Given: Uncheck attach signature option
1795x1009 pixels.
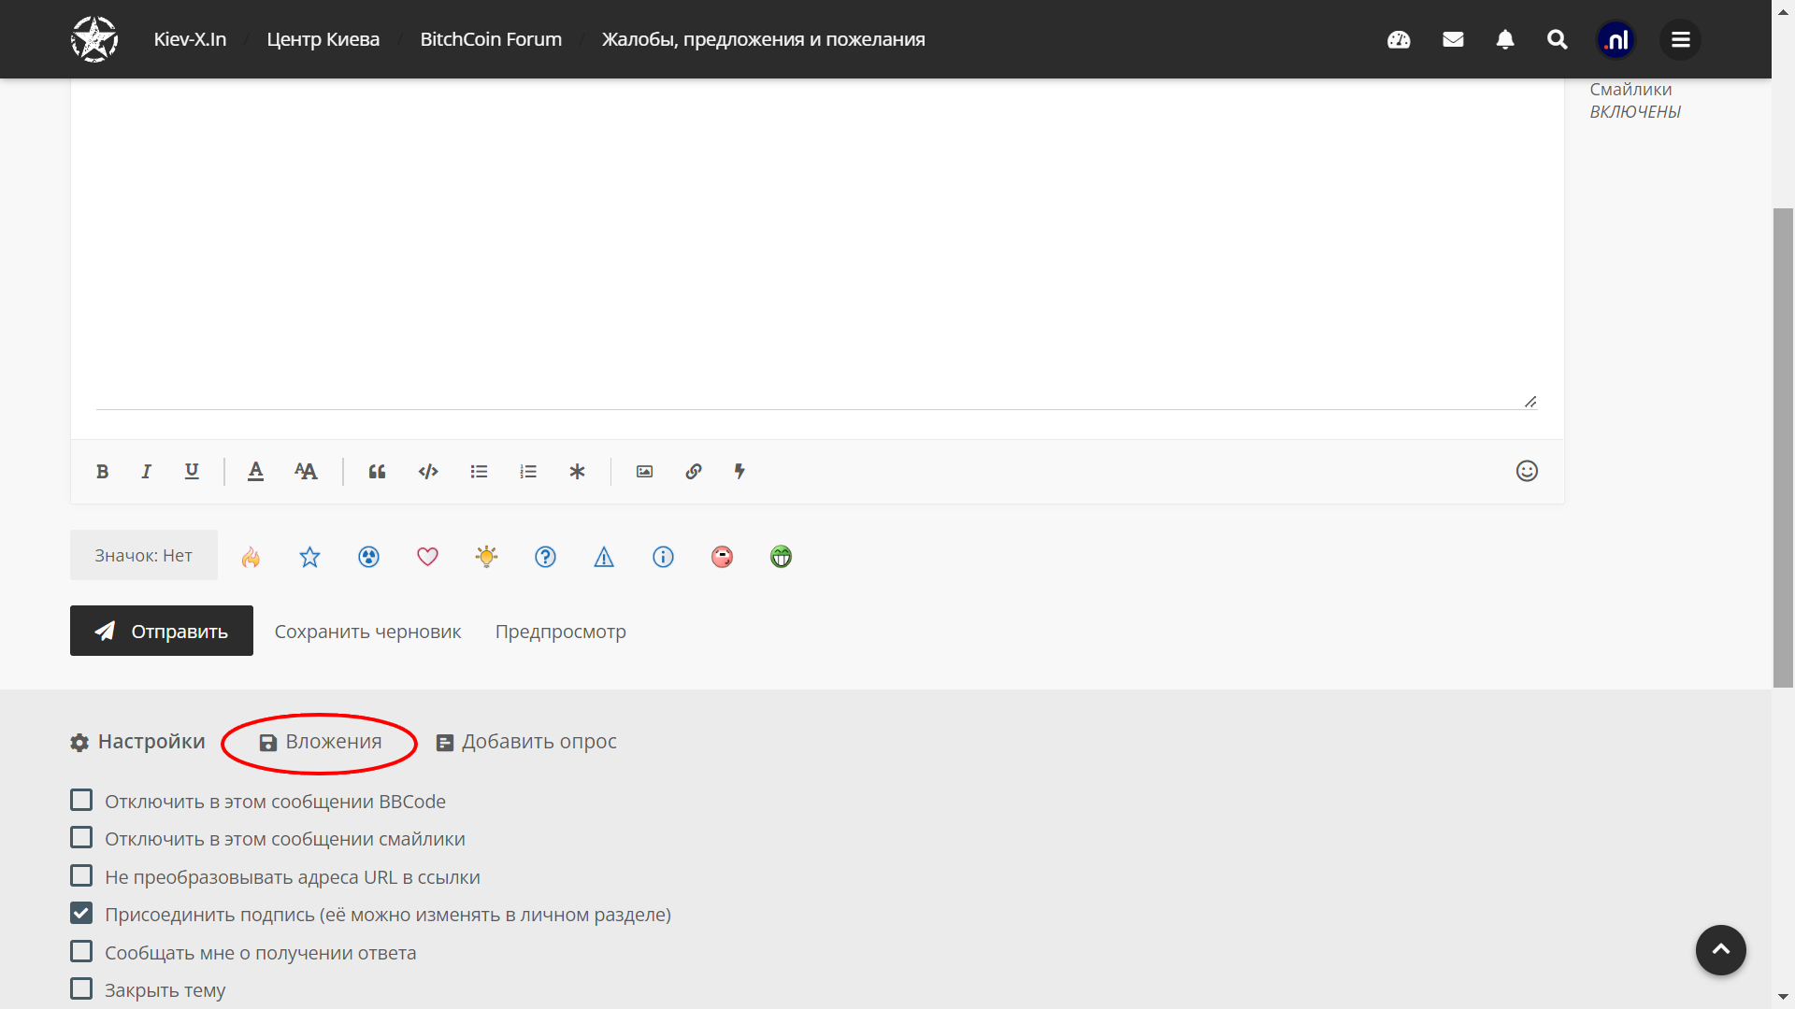Looking at the screenshot, I should (x=81, y=913).
